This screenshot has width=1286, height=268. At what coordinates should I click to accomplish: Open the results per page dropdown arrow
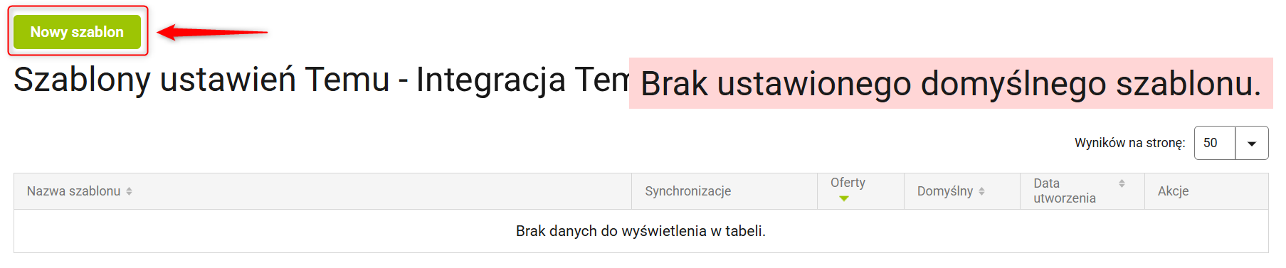1252,143
